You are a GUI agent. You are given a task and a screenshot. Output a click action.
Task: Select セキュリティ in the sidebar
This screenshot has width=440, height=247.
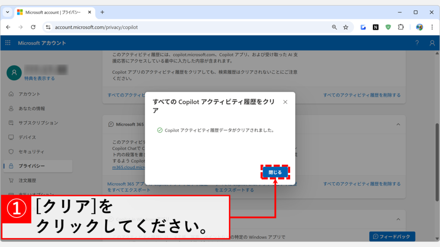[31, 151]
